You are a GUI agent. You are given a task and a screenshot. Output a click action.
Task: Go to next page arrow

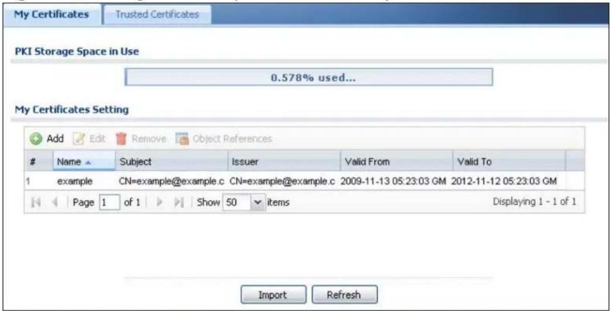(159, 202)
